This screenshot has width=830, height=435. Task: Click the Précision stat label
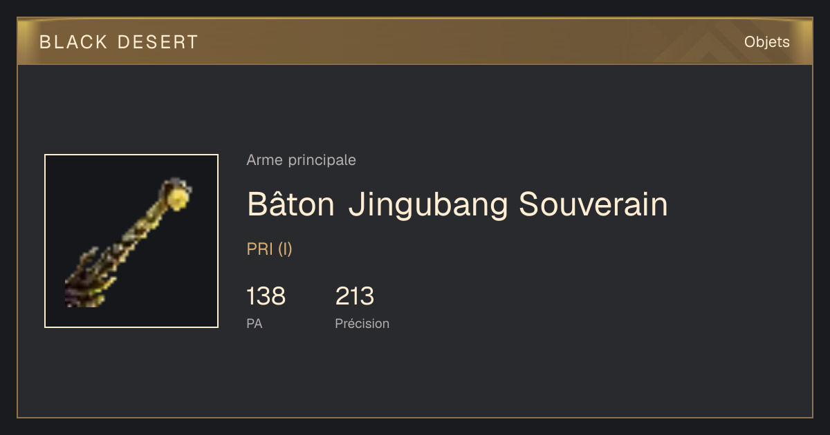[362, 323]
